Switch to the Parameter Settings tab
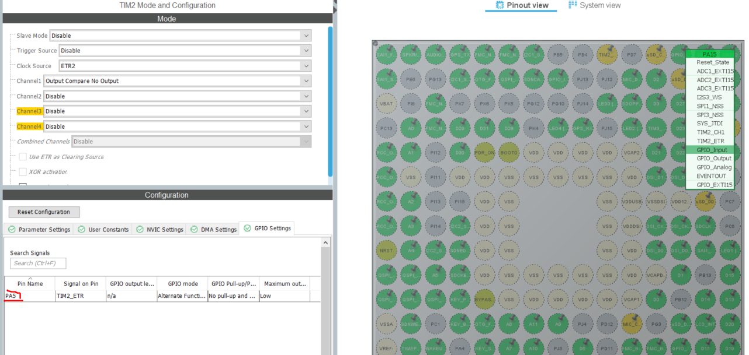 [39, 229]
